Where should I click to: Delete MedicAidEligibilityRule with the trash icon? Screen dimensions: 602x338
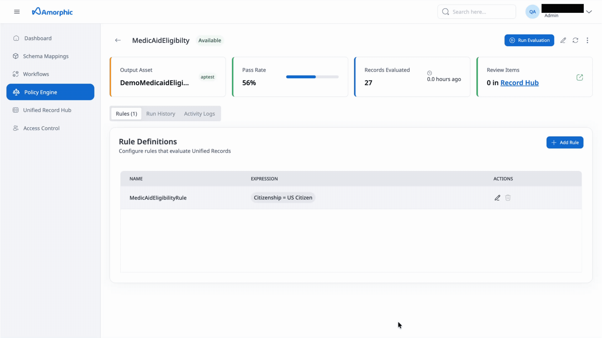pos(508,198)
